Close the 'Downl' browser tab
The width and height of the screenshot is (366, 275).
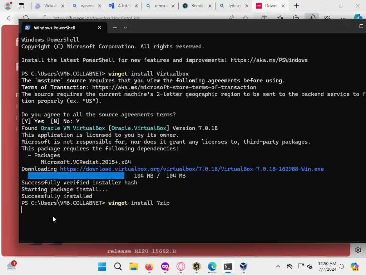coord(283,6)
